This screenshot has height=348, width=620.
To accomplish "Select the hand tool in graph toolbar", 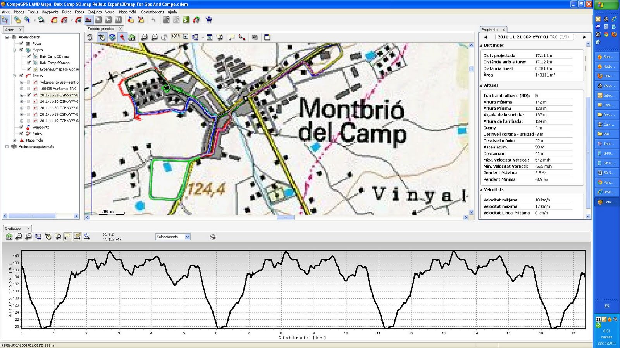I will click(x=48, y=236).
